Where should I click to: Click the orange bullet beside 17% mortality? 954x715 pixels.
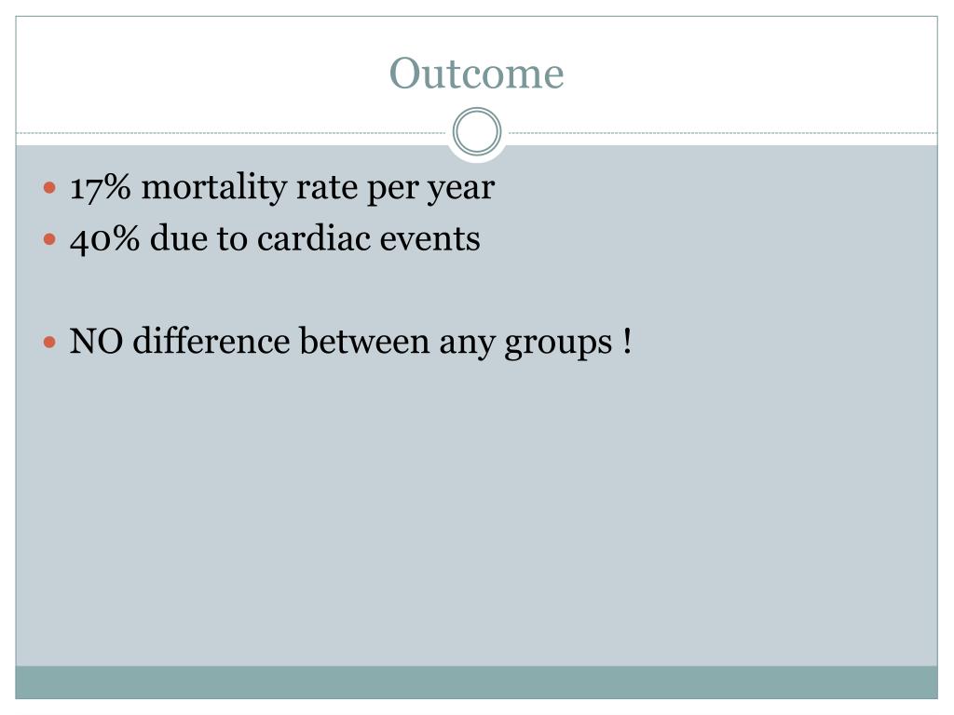(x=50, y=187)
